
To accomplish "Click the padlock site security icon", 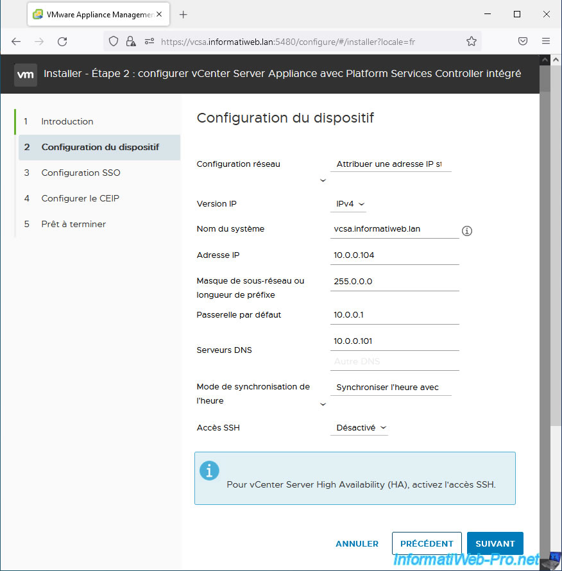I will click(131, 42).
